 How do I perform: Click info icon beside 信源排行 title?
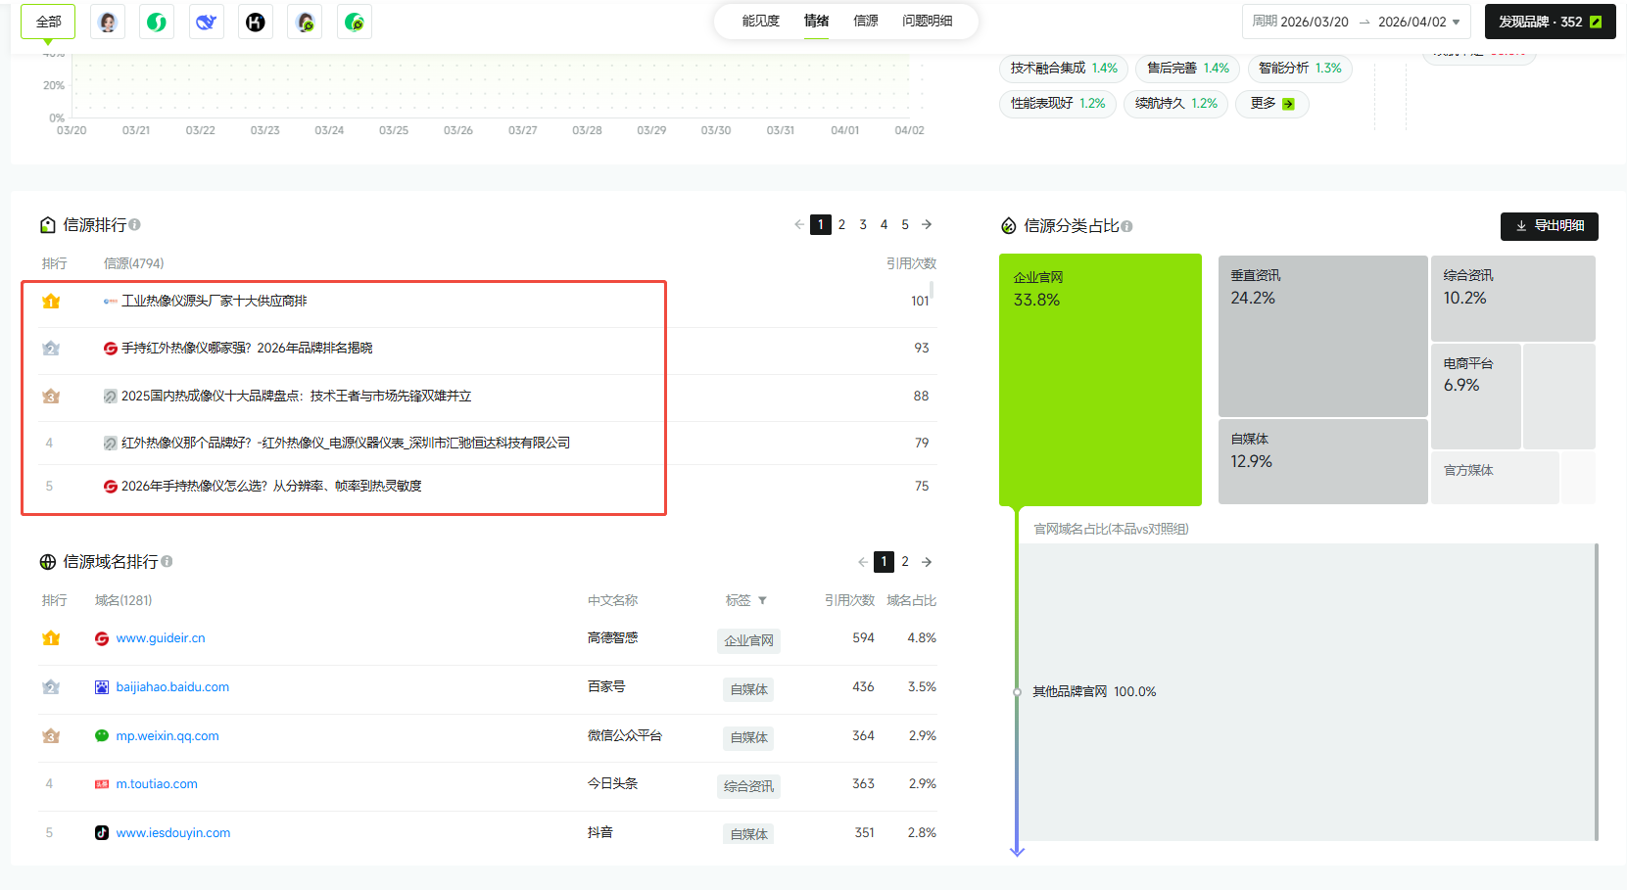click(135, 225)
